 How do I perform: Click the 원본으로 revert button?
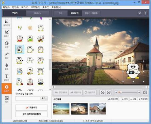(x=90, y=92)
